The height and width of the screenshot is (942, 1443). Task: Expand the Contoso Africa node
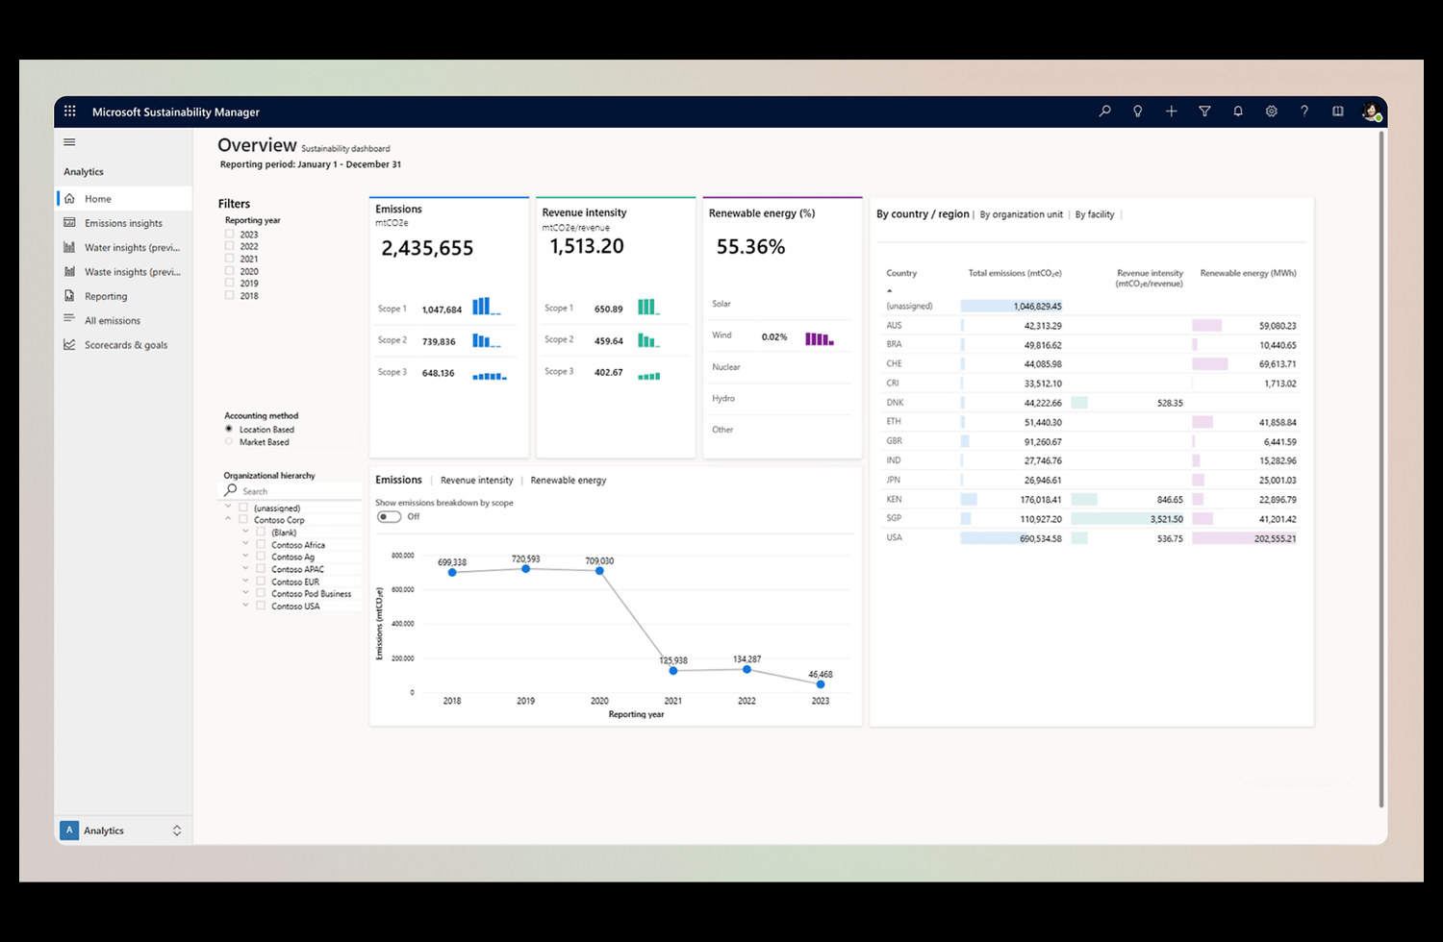point(245,544)
